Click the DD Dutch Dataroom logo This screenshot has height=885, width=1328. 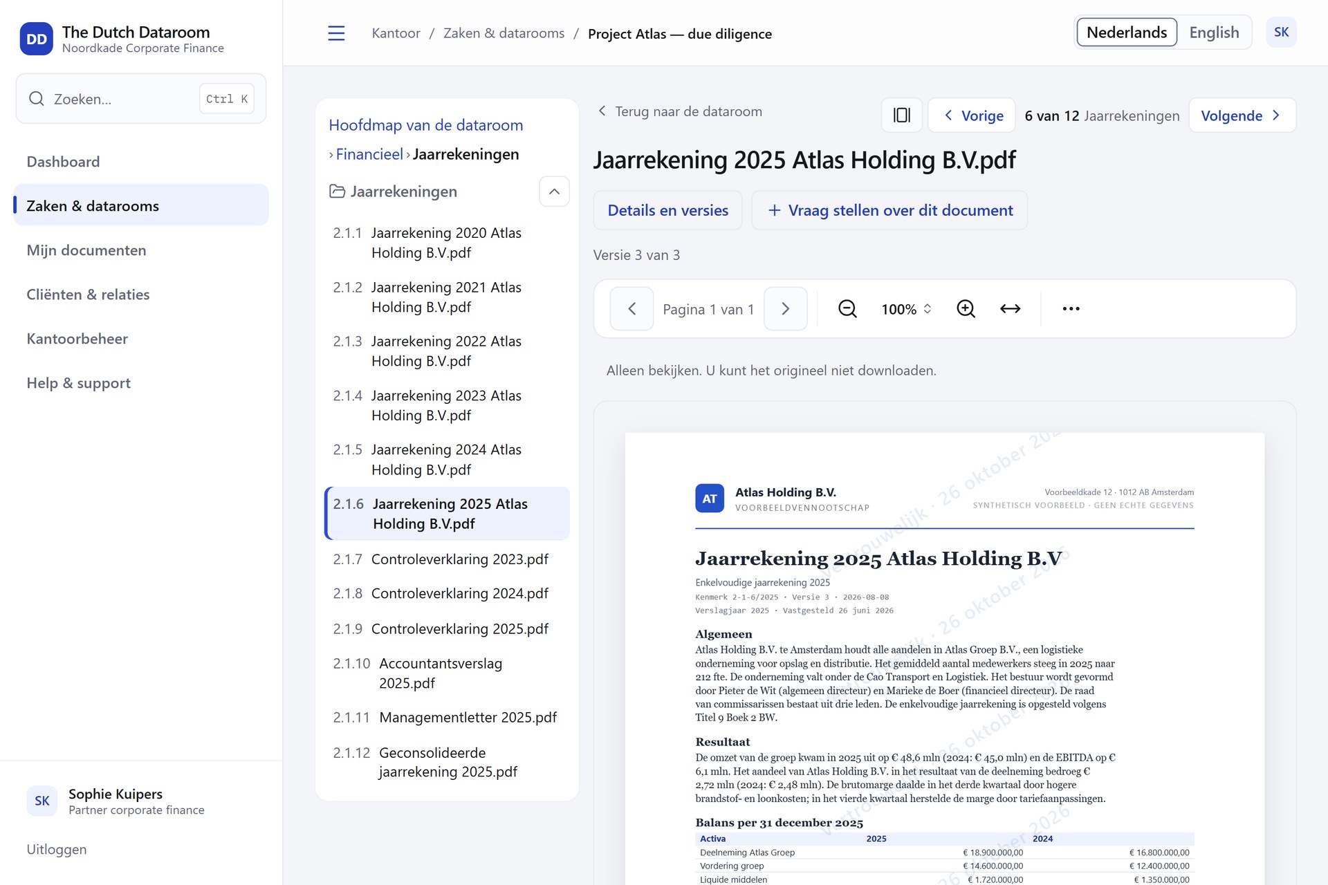[x=36, y=39]
